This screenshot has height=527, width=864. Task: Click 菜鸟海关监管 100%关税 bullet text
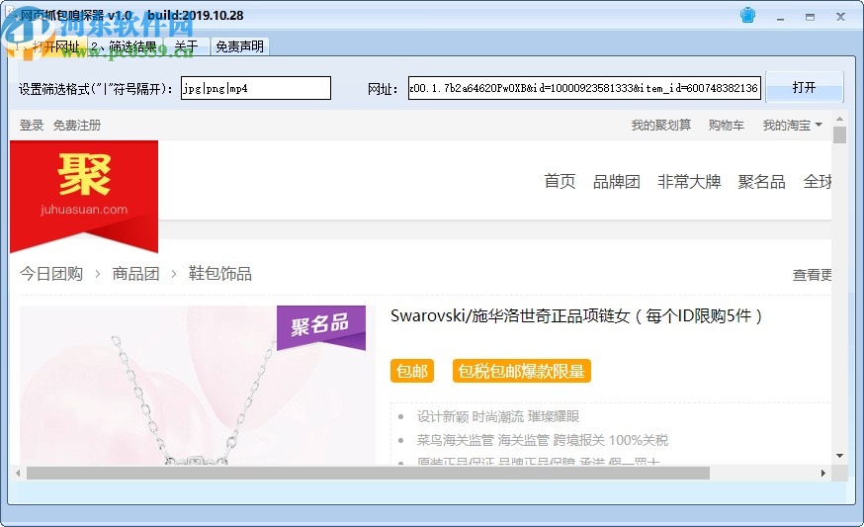point(542,440)
